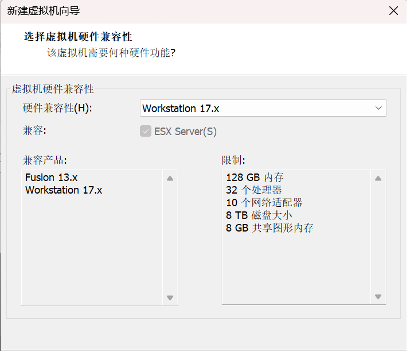Click up arrow of 兼容产品 list scrollbar
The image size is (410, 351).
click(x=170, y=179)
